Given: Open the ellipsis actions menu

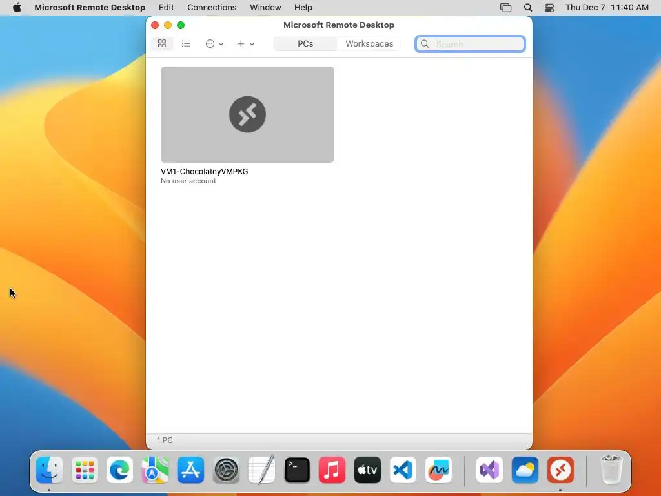Looking at the screenshot, I should [x=214, y=43].
